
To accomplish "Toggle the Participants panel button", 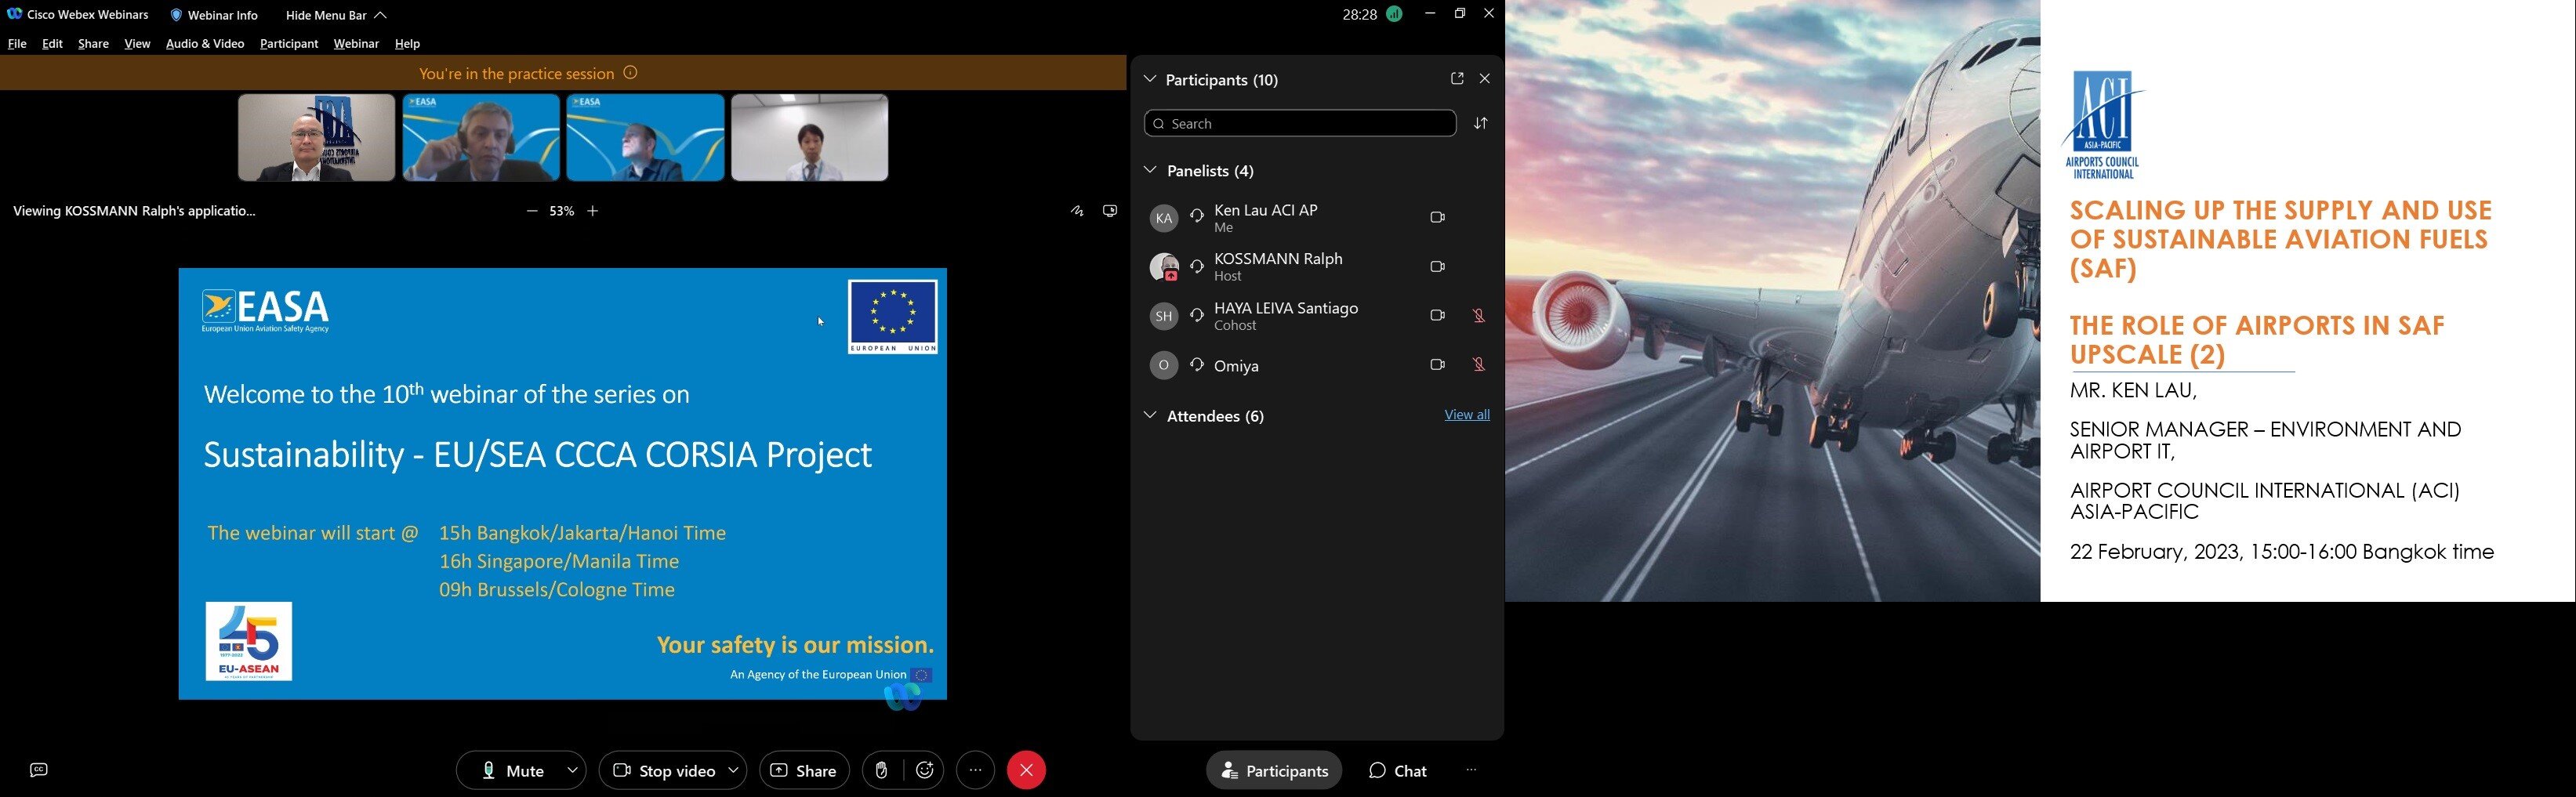I will point(1274,770).
